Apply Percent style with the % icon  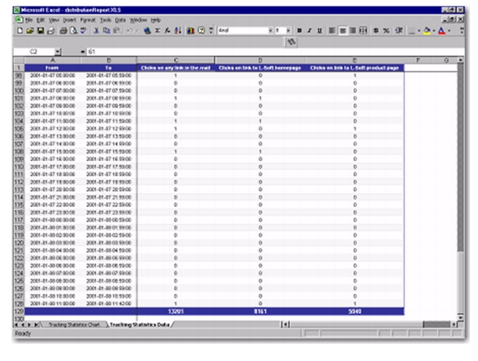pos(386,31)
